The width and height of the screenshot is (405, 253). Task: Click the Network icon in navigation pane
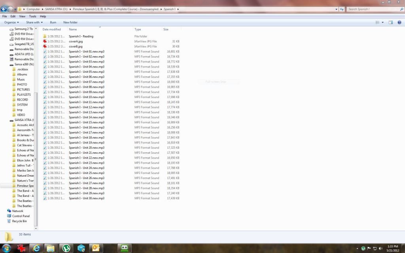click(9, 211)
